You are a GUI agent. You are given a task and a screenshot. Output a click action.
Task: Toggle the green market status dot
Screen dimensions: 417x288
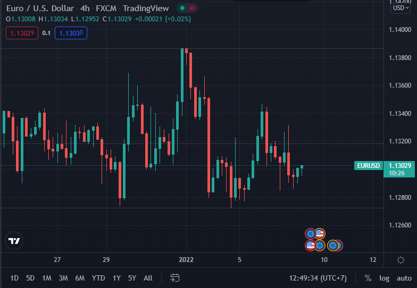[182, 9]
